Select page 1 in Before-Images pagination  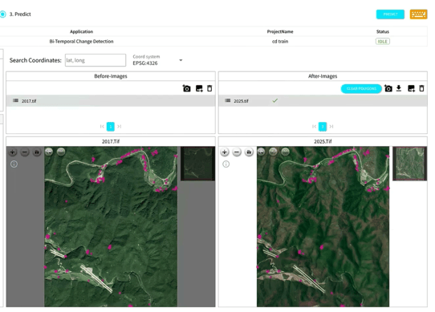point(111,127)
